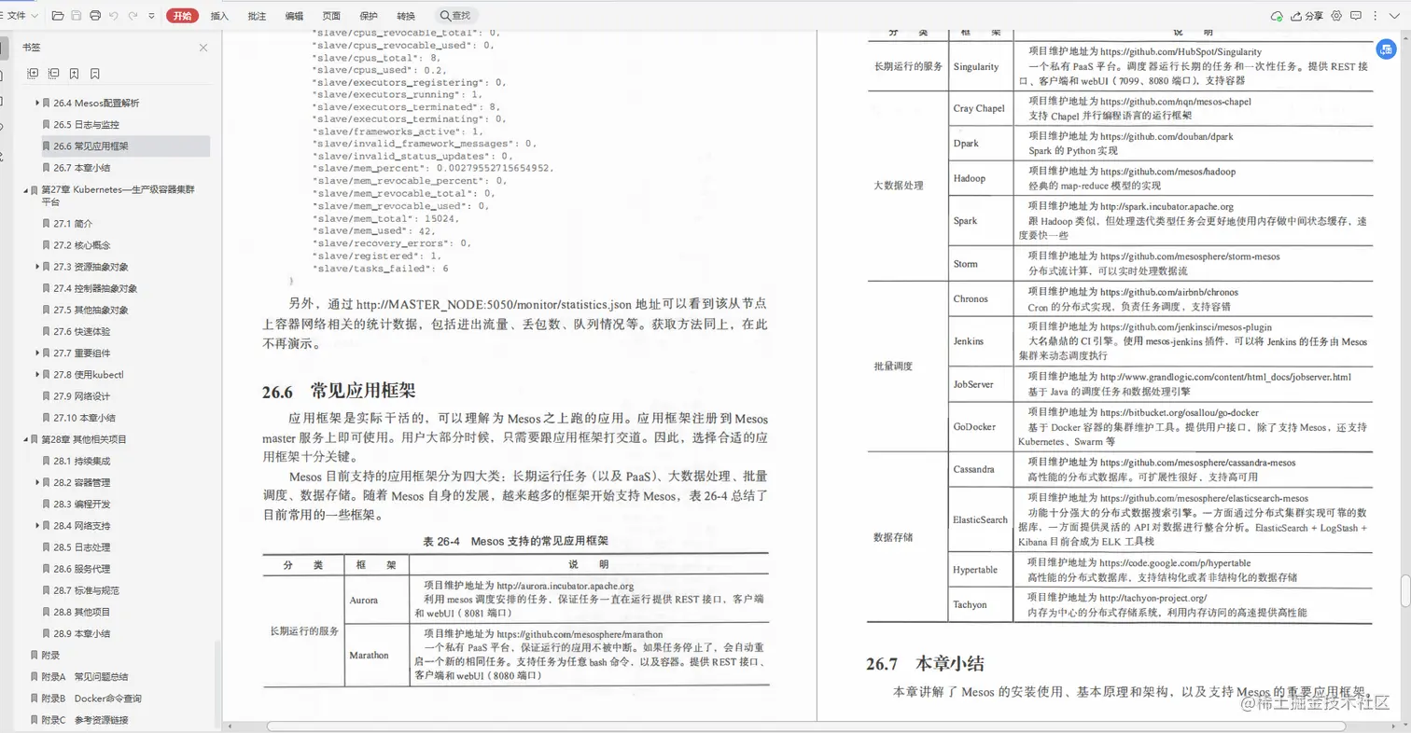Open the Print icon

(x=95, y=15)
